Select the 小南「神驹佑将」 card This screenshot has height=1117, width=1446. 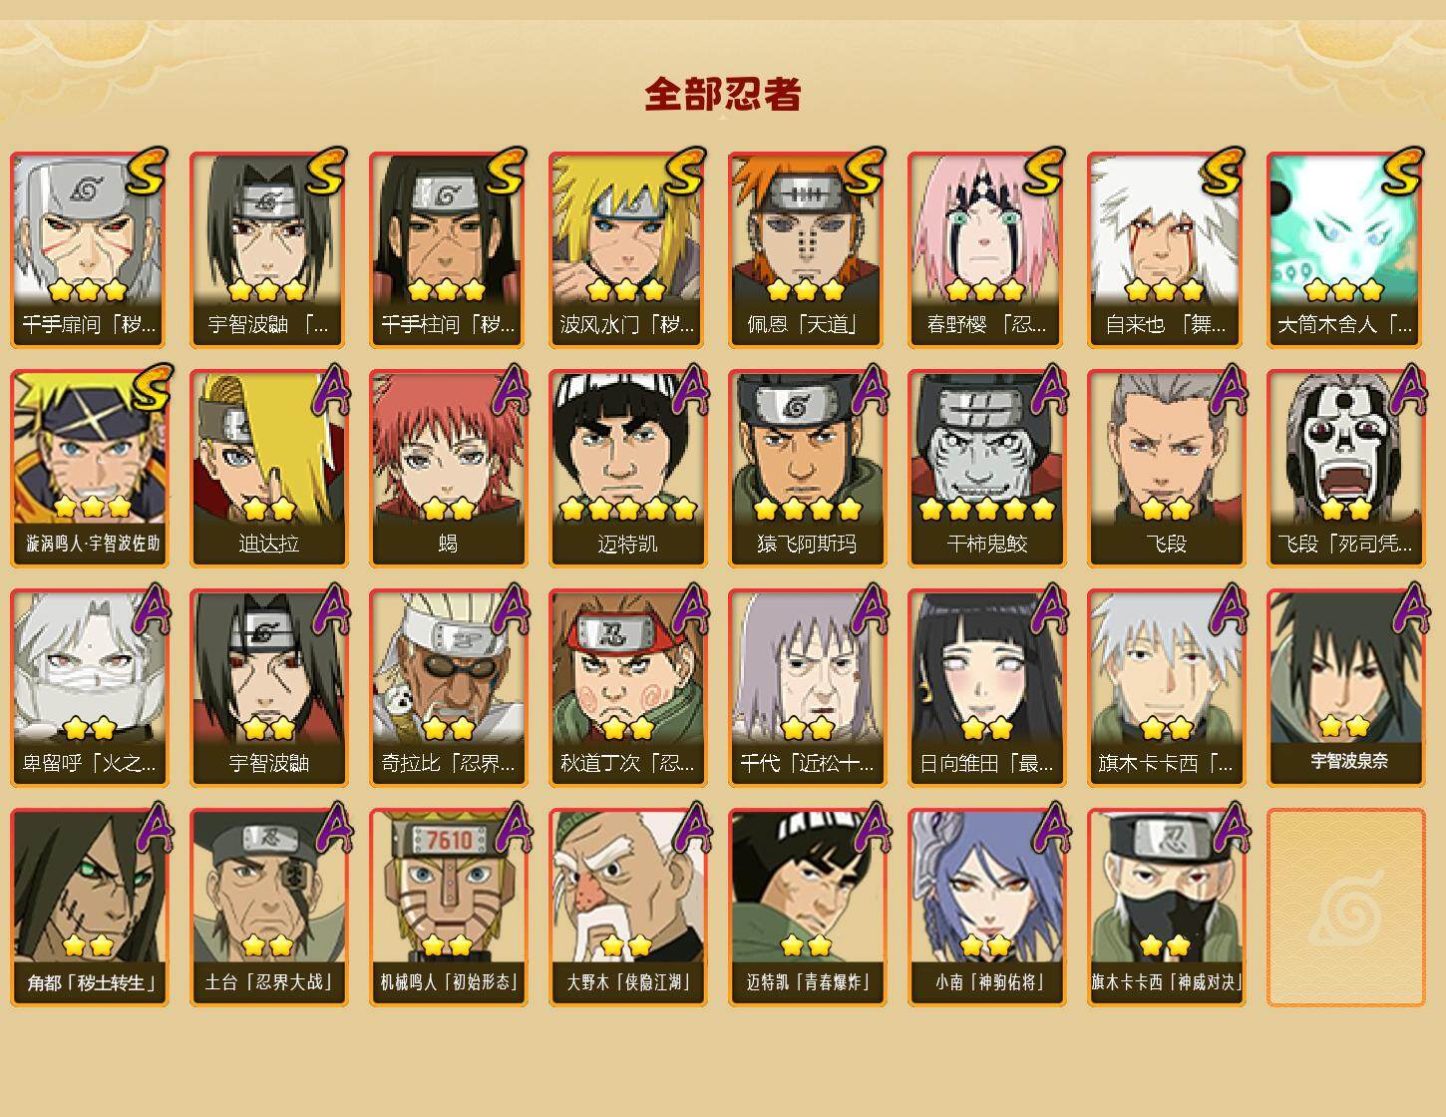(x=986, y=908)
